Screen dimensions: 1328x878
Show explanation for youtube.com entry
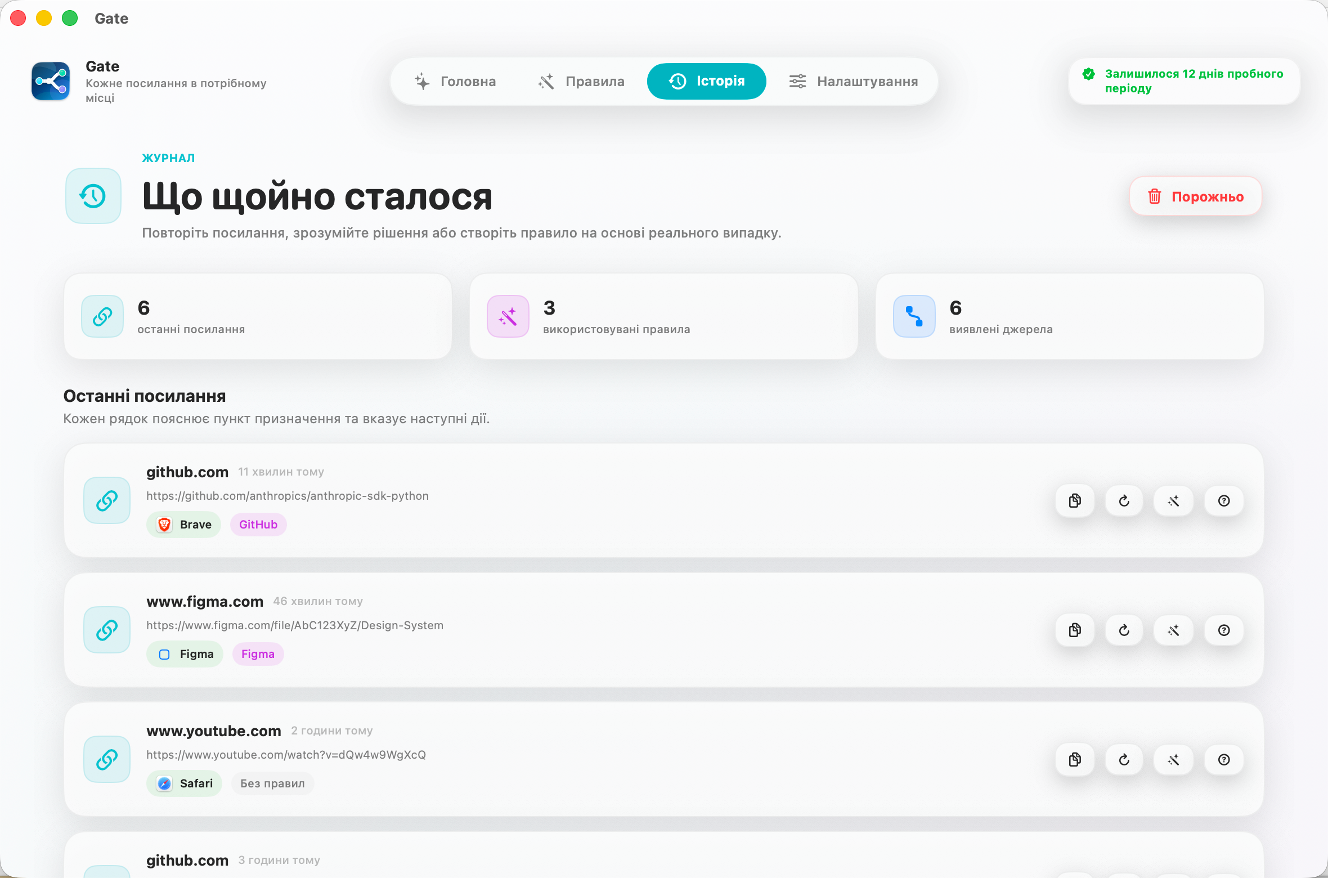point(1224,760)
